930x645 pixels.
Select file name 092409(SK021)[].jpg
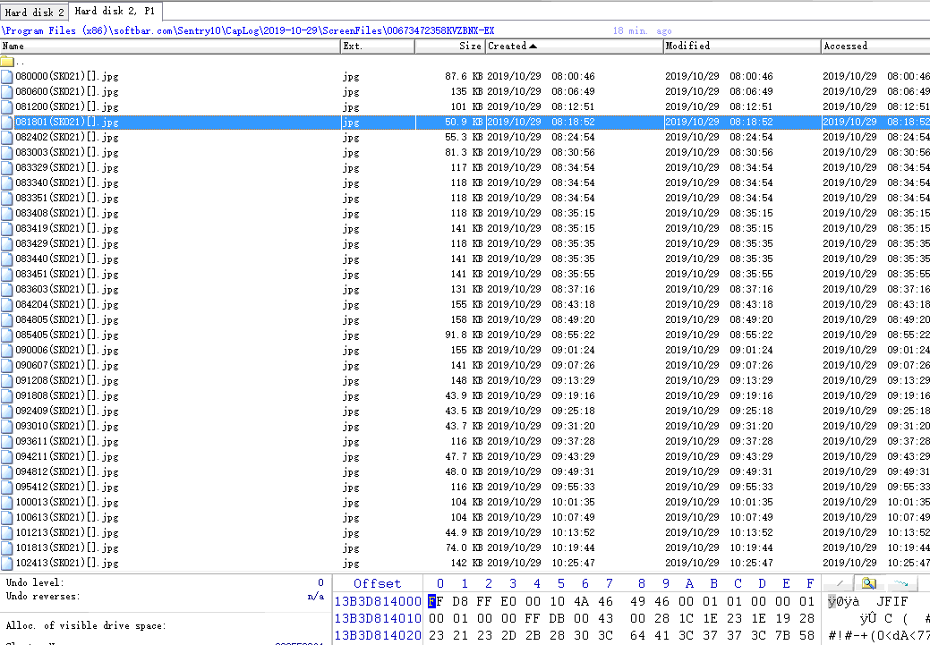click(x=67, y=412)
